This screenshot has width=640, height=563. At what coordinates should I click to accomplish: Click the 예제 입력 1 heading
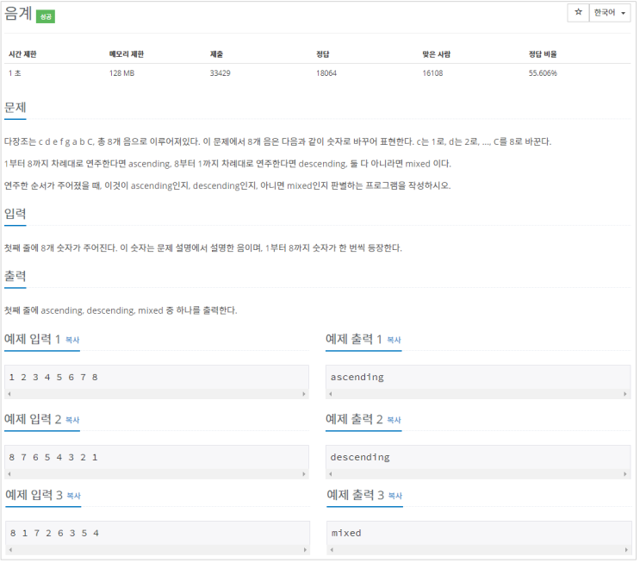(33, 341)
